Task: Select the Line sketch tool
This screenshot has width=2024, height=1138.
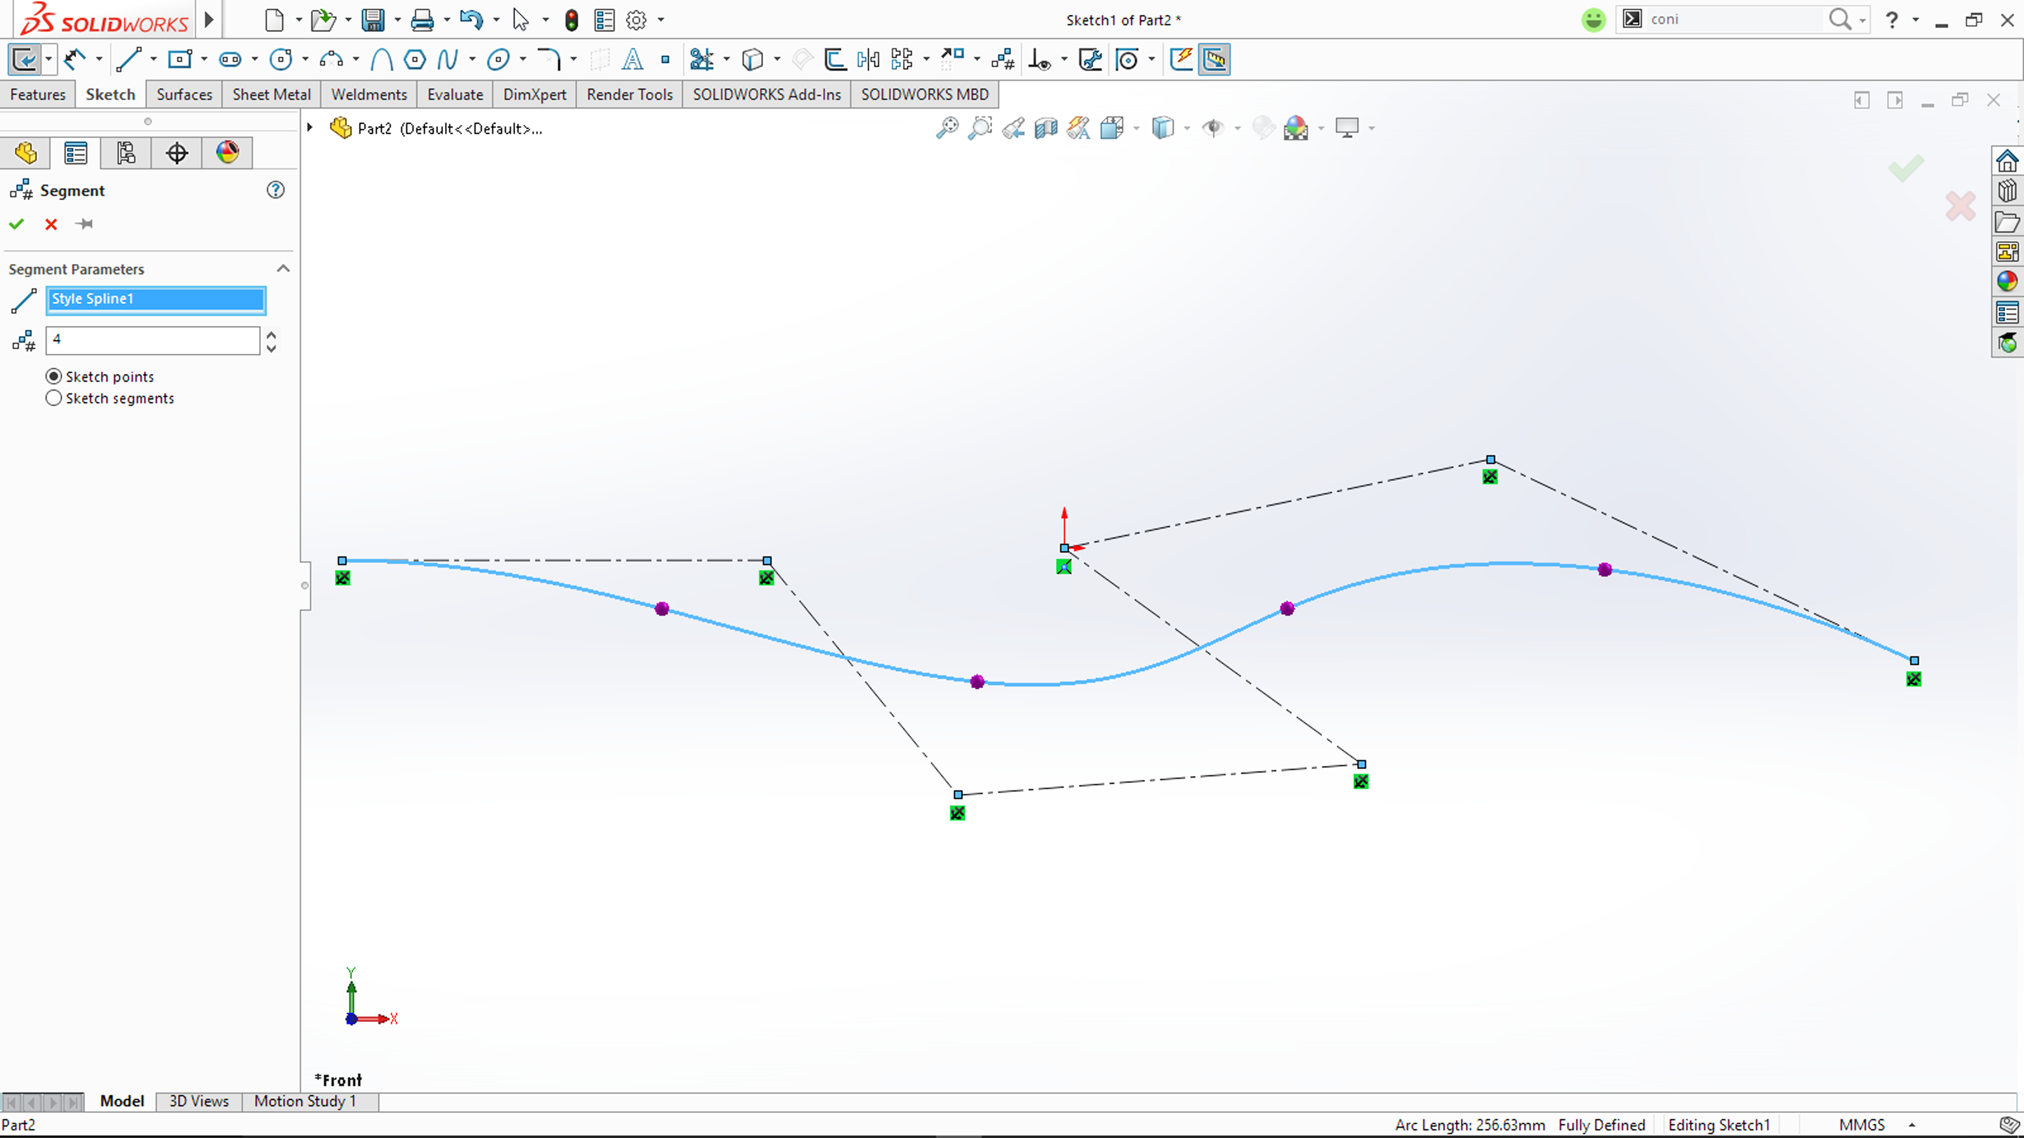Action: [128, 60]
